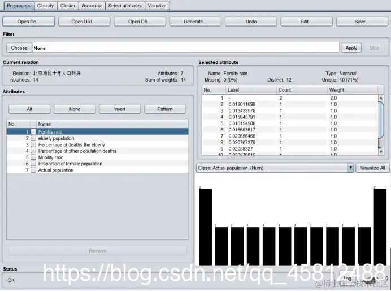Select the label row 0.020767379
This screenshot has width=391, height=291.
tap(290, 142)
